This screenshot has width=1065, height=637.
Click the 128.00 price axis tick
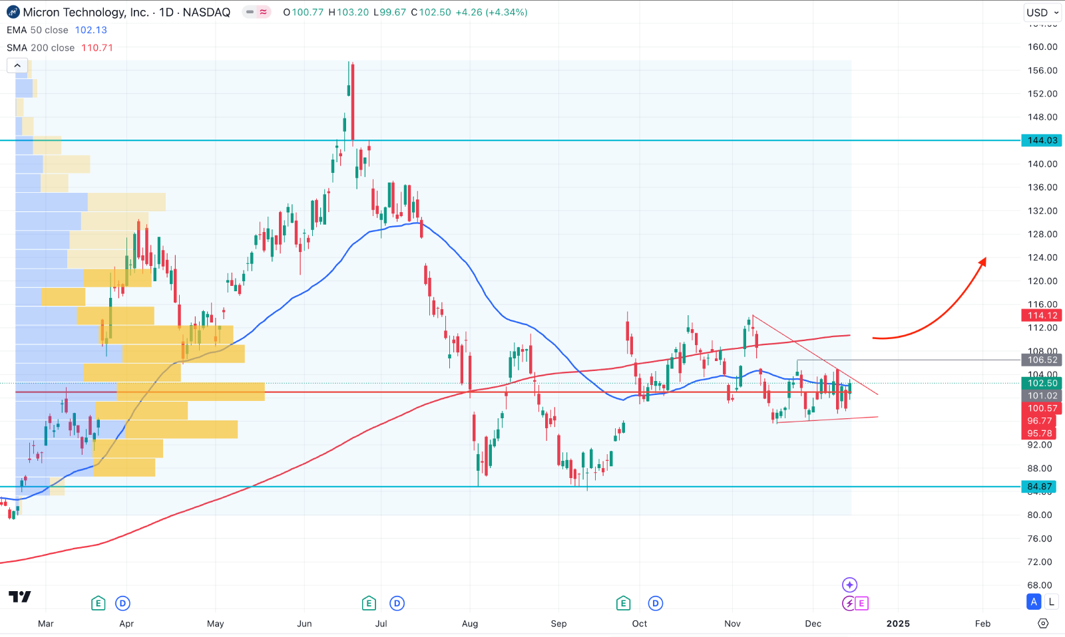point(1042,234)
